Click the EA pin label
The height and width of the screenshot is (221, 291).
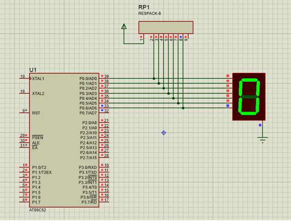(x=35, y=148)
